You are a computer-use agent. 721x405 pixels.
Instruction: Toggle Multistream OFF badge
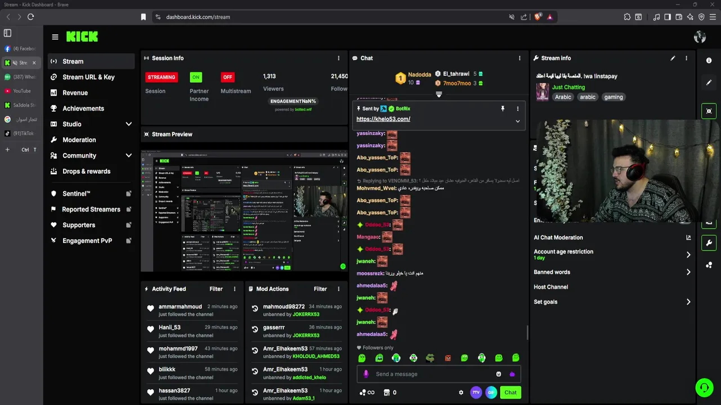228,77
